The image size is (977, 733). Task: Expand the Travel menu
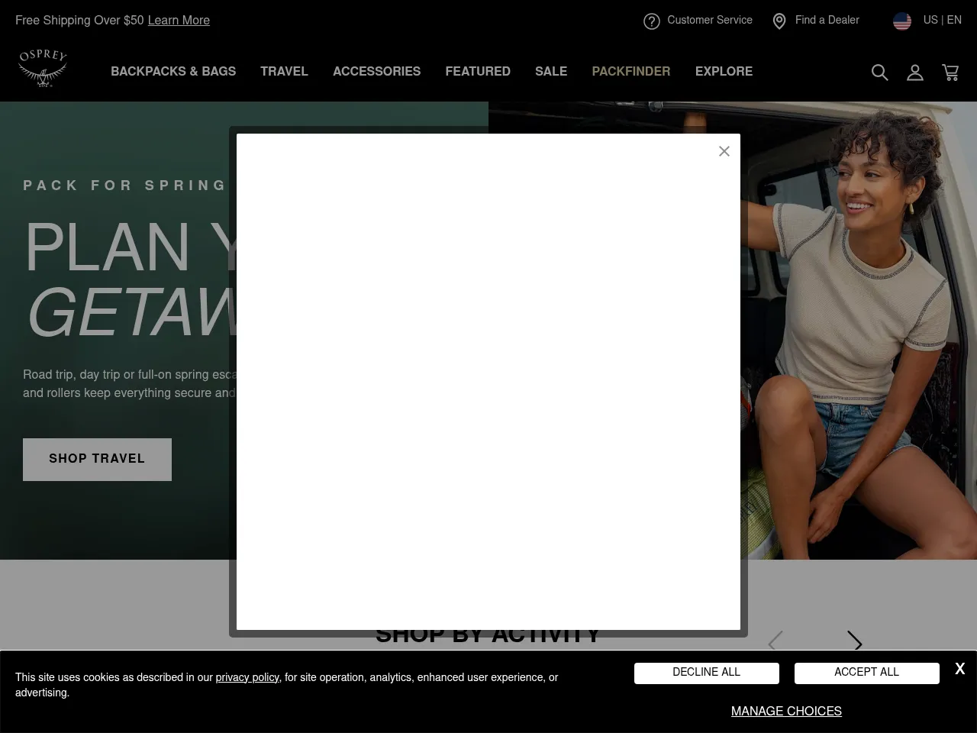(x=284, y=72)
